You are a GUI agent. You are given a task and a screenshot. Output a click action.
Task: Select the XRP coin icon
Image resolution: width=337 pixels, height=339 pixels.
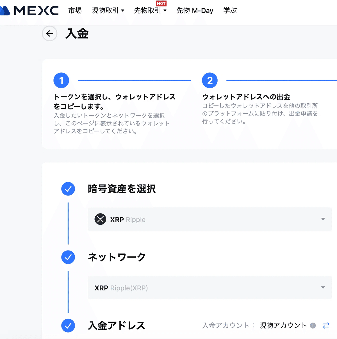100,219
